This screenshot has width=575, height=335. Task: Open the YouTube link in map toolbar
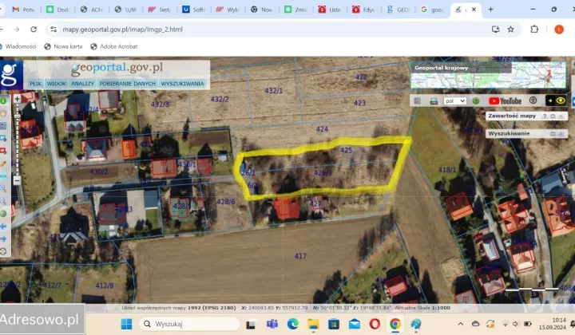(x=505, y=101)
